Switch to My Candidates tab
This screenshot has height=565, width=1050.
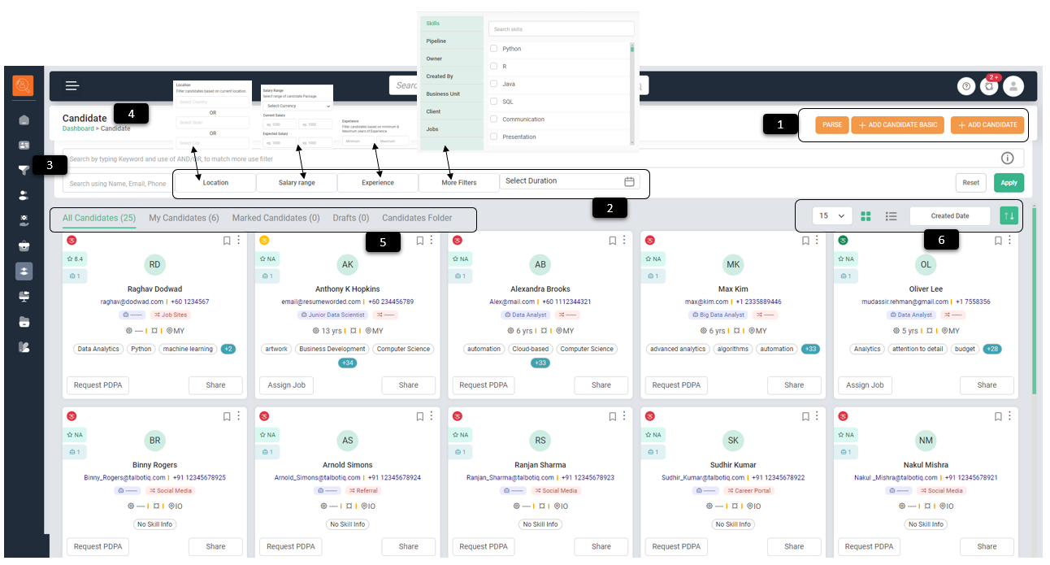pos(184,218)
